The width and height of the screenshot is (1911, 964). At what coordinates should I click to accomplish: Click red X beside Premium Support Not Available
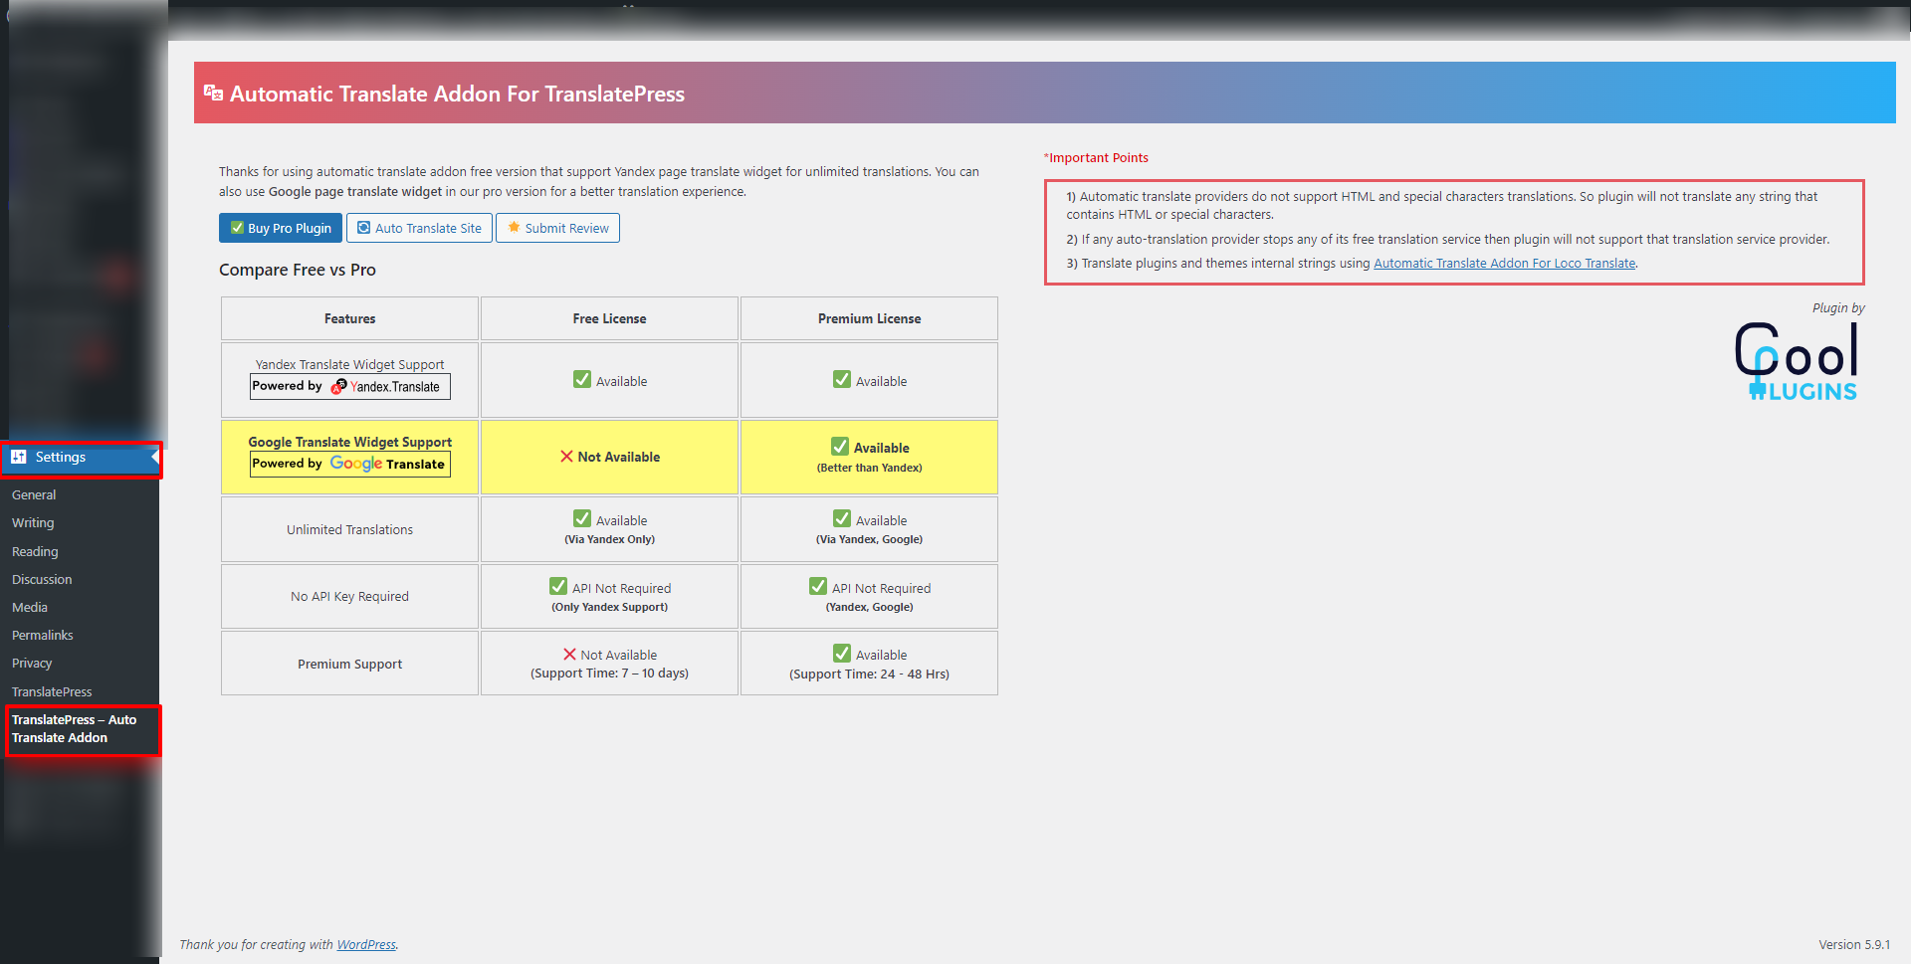coord(569,655)
